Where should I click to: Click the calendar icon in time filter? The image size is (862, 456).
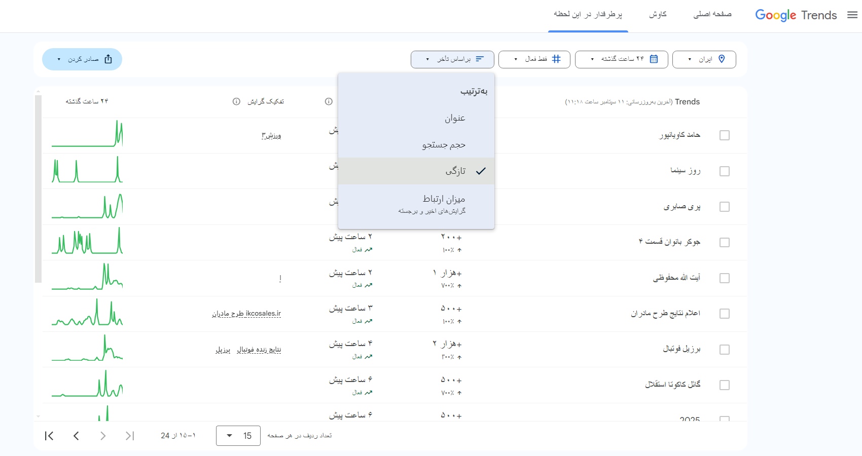(x=654, y=59)
